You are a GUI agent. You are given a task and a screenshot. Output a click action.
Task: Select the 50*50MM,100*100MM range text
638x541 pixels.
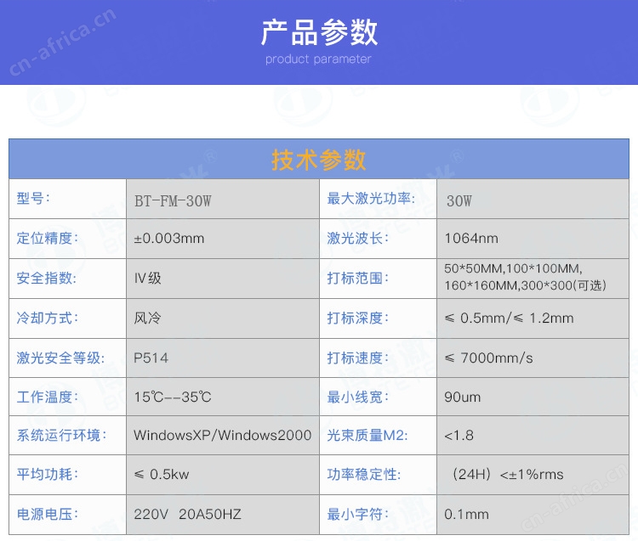coord(513,269)
